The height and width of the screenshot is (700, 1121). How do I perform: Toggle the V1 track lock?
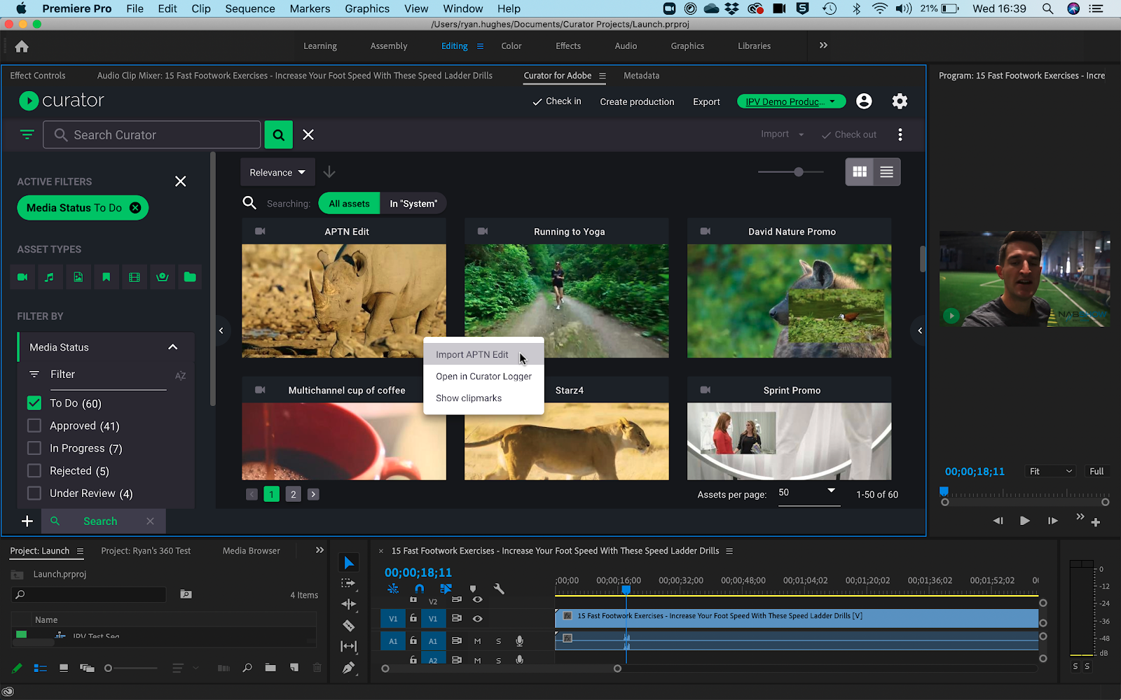(x=413, y=619)
